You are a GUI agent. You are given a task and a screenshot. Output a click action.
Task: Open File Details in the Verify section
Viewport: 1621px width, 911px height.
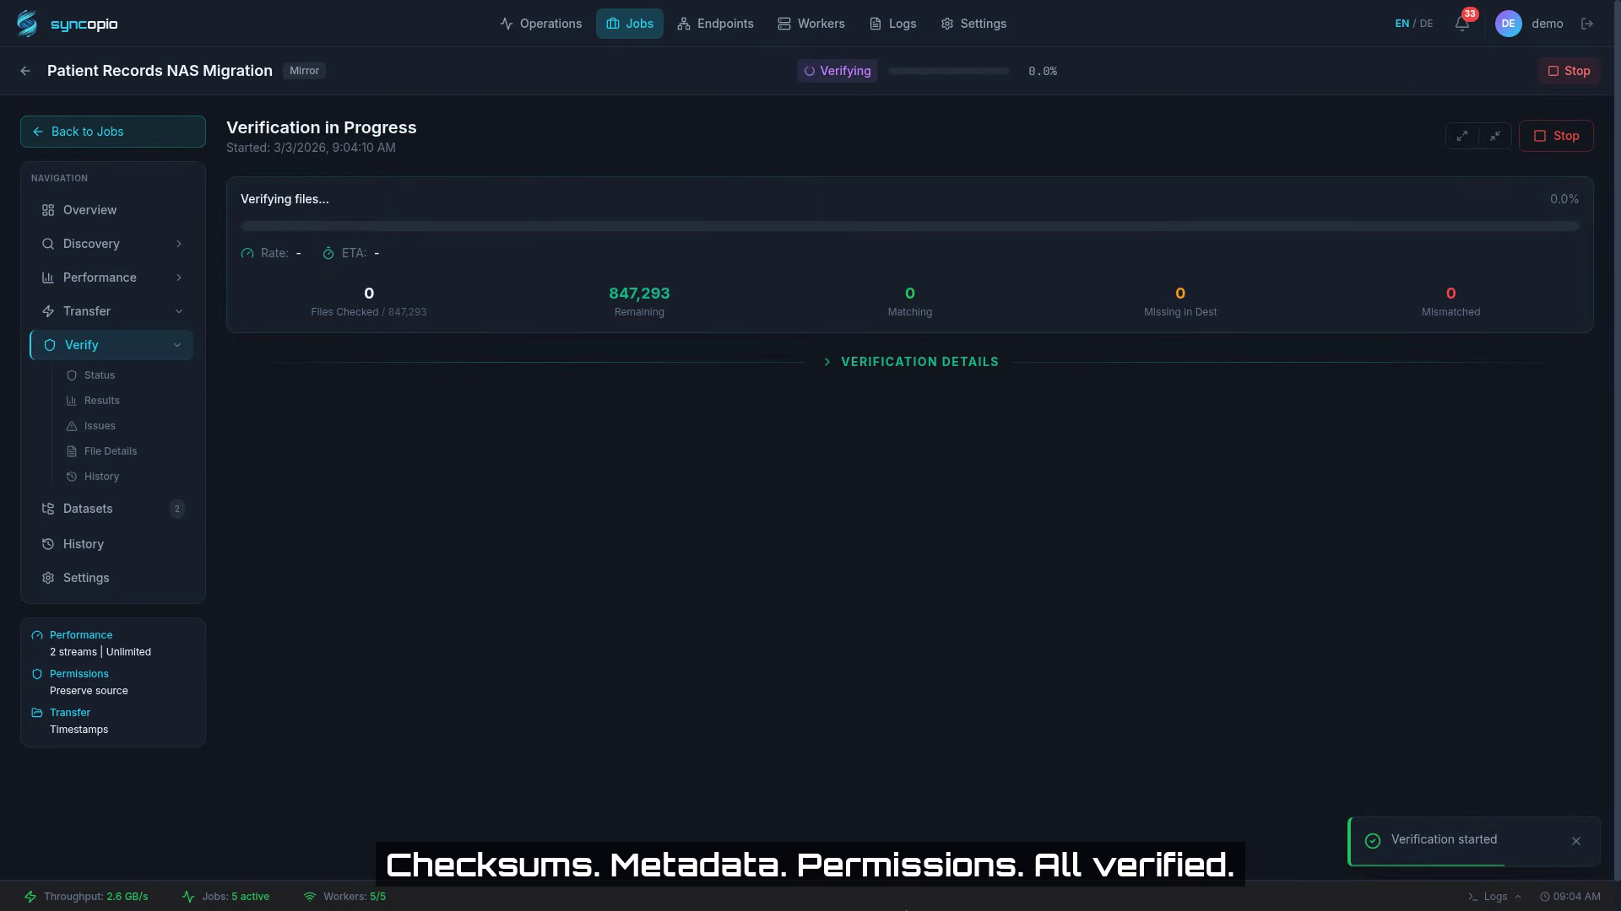[110, 450]
